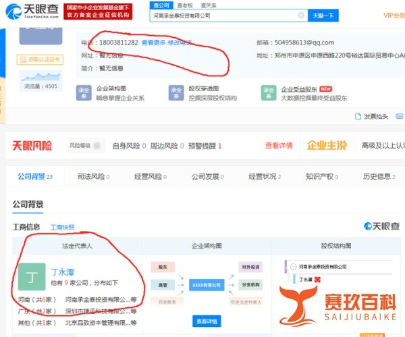
Task: Open the red 查看详情 risk link
Action: (x=279, y=146)
